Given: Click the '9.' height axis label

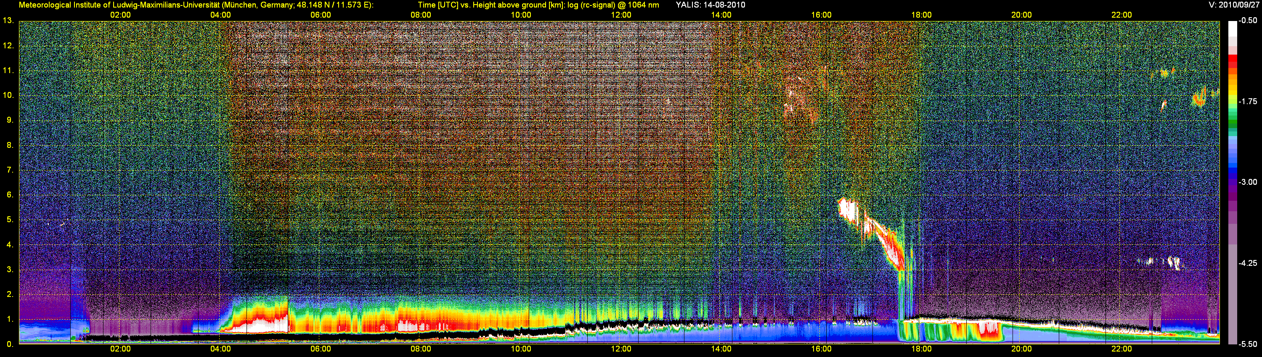Looking at the screenshot, I should (x=10, y=120).
